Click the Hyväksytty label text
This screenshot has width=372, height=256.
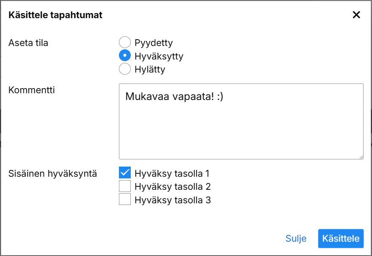(x=159, y=56)
